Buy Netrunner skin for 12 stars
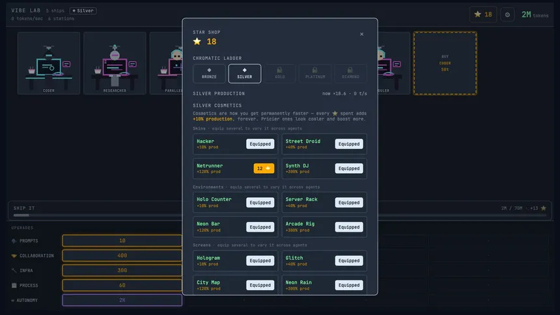 (264, 168)
